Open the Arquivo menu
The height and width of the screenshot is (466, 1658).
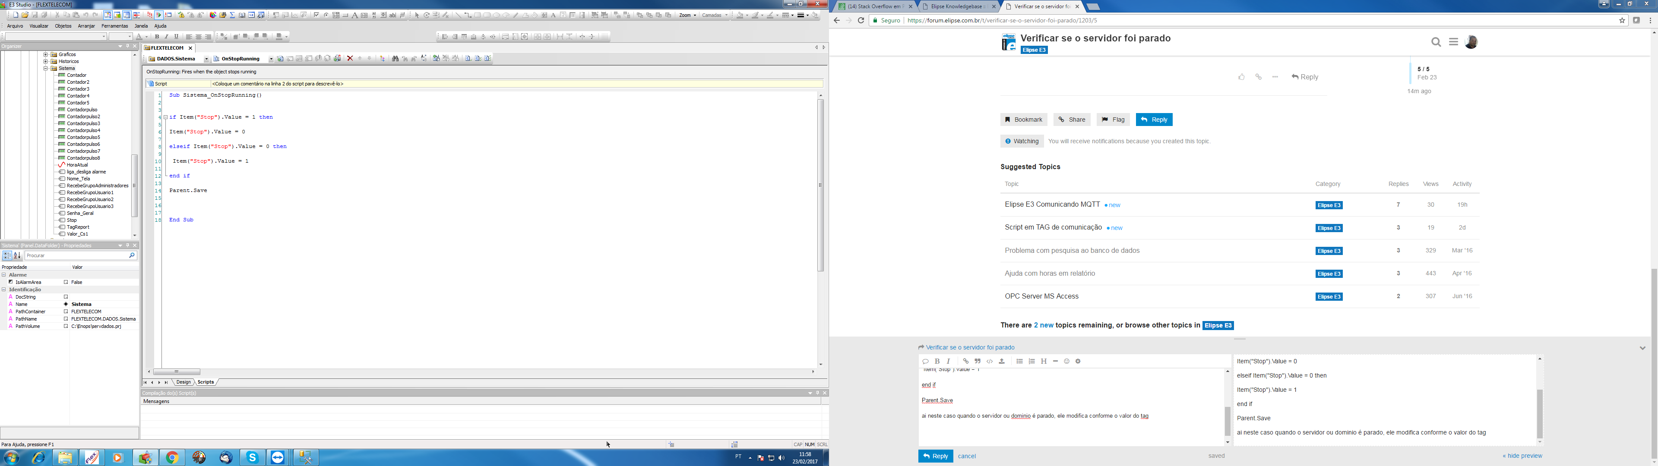[15, 26]
